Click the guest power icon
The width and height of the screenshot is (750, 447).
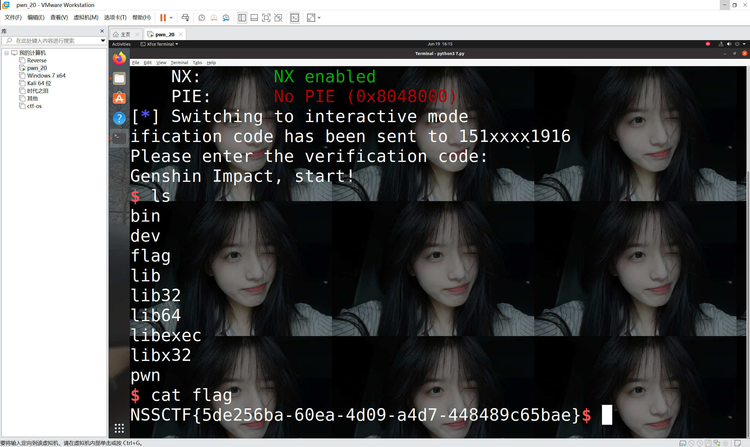(737, 44)
